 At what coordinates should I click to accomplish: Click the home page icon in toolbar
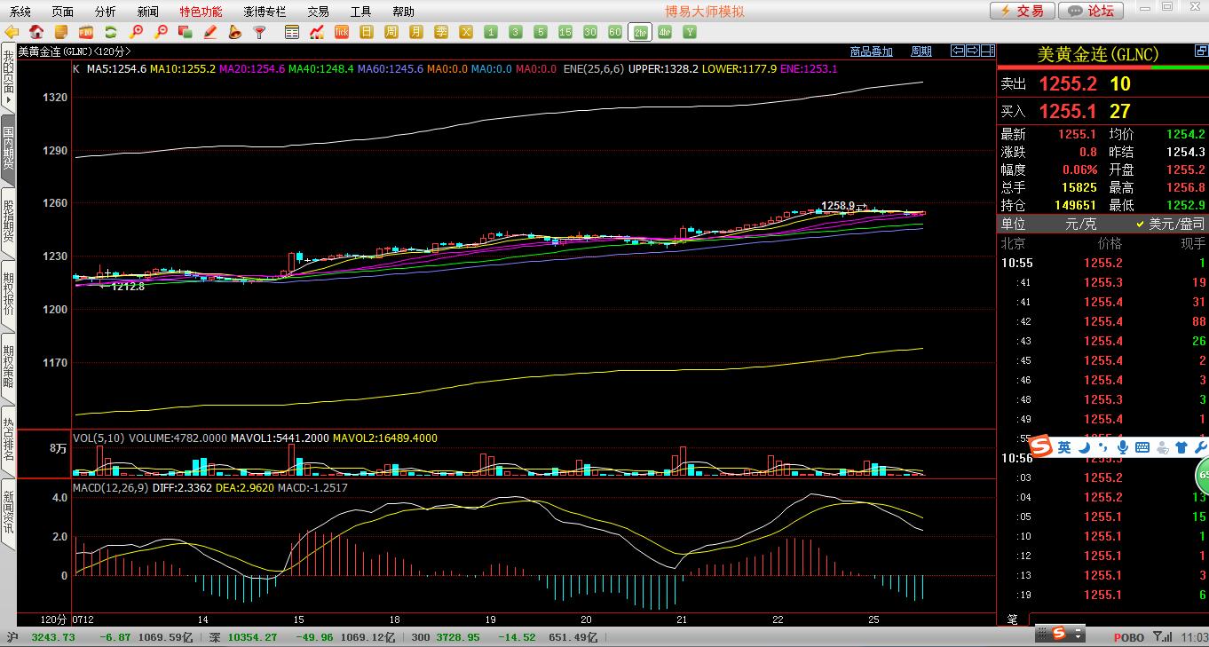coord(37,32)
